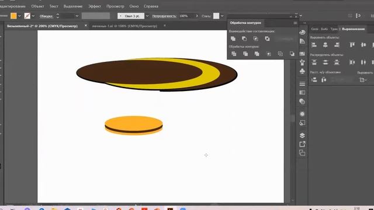The image size is (374, 210).
Task: Open the Swatches panel icon in dock
Action: pyautogui.click(x=302, y=54)
